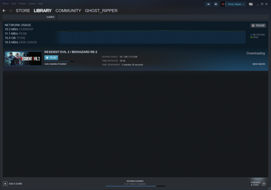Click the Resident Evil 2 game thumbnail
This screenshot has height=190, width=271.
pos(23,58)
